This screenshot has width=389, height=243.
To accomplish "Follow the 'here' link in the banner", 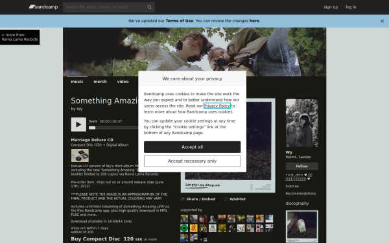I will pos(254,21).
